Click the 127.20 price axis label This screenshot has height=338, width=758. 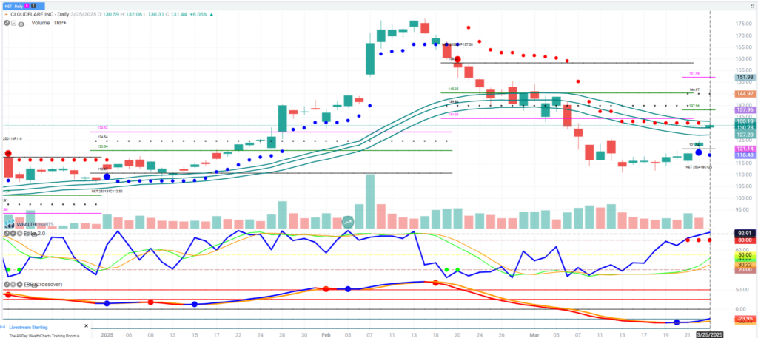point(745,135)
